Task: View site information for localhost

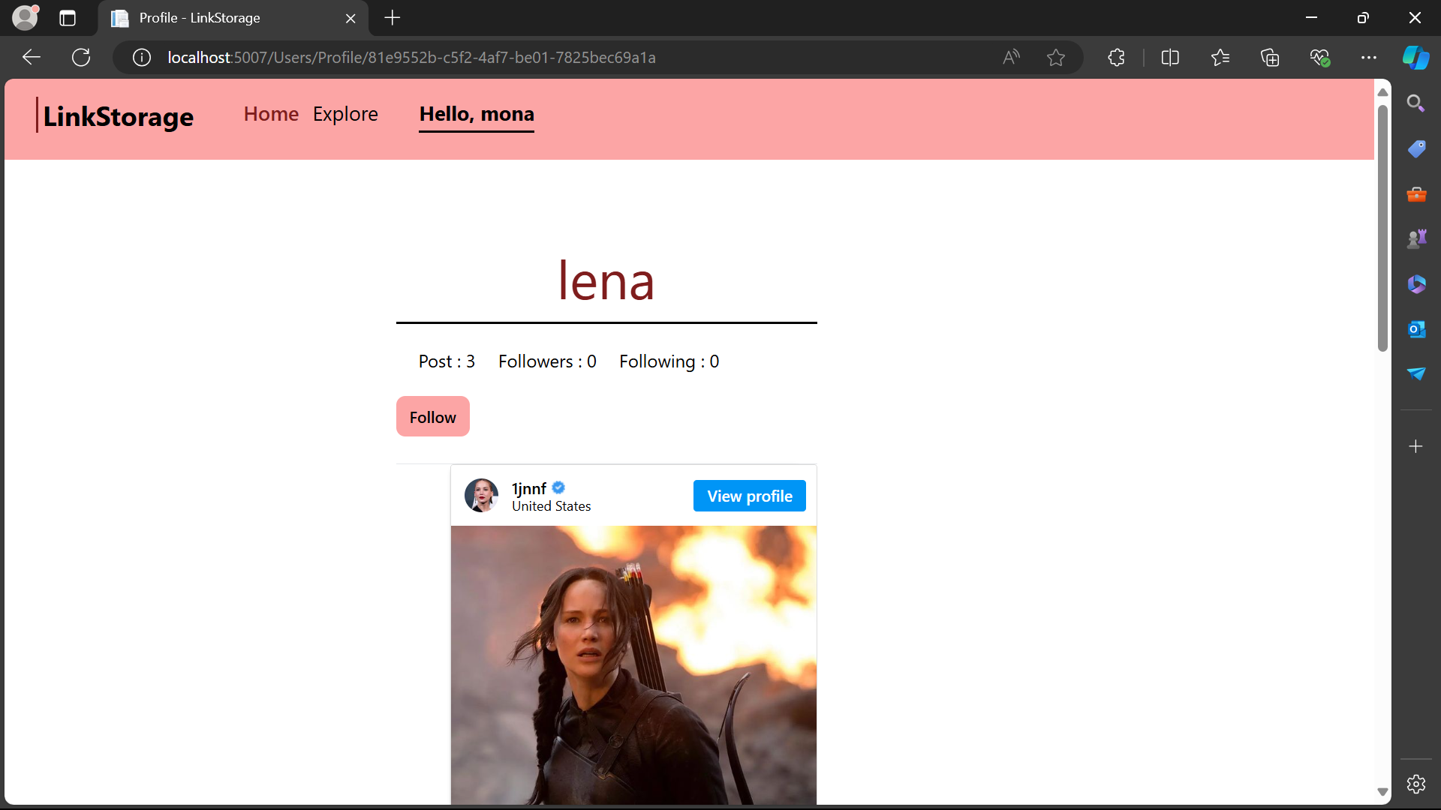Action: 141,57
